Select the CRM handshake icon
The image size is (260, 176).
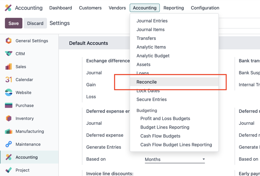click(9, 54)
